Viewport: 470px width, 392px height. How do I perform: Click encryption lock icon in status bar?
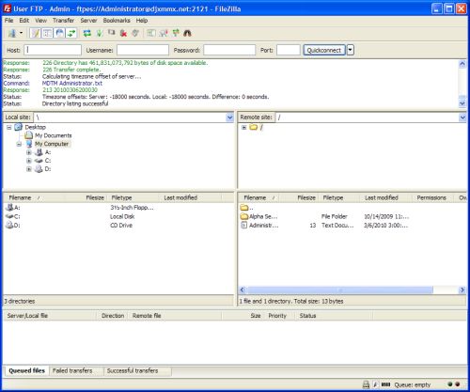click(x=366, y=384)
